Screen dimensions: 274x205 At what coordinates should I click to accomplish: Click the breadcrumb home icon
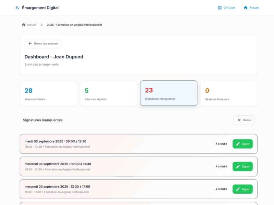pyautogui.click(x=24, y=25)
